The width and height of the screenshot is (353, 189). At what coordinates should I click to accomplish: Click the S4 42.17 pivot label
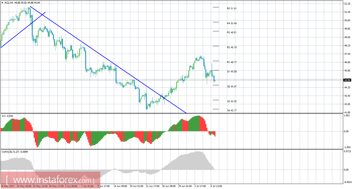click(x=232, y=110)
